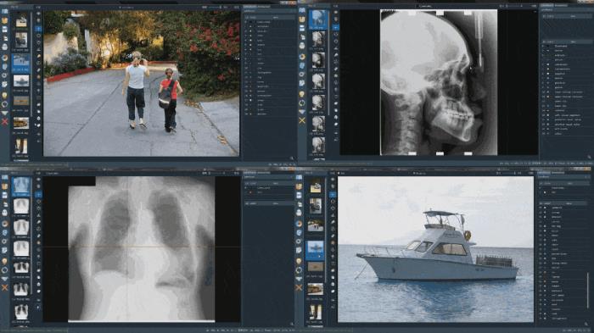
Task: Toggle the first label's checkbox in boat label list
Action: [x=546, y=208]
